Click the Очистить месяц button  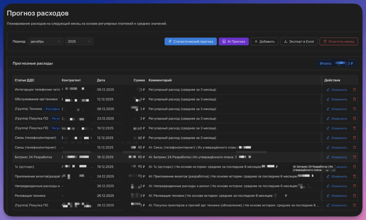click(339, 41)
